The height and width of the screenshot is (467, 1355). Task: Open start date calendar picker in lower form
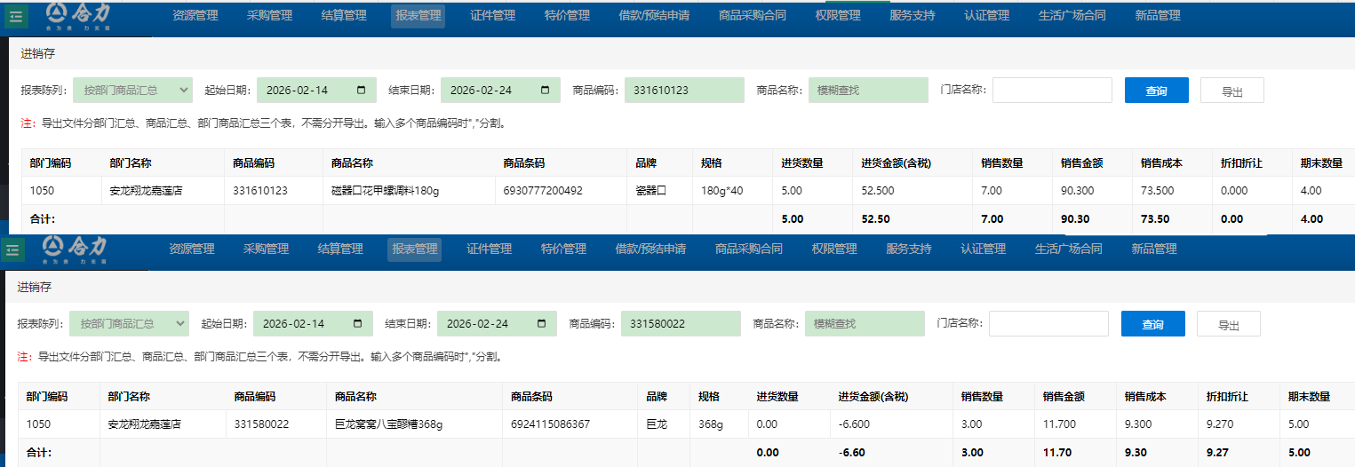coord(357,324)
